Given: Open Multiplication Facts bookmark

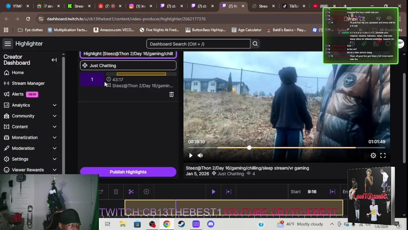Looking at the screenshot, I should (x=67, y=30).
